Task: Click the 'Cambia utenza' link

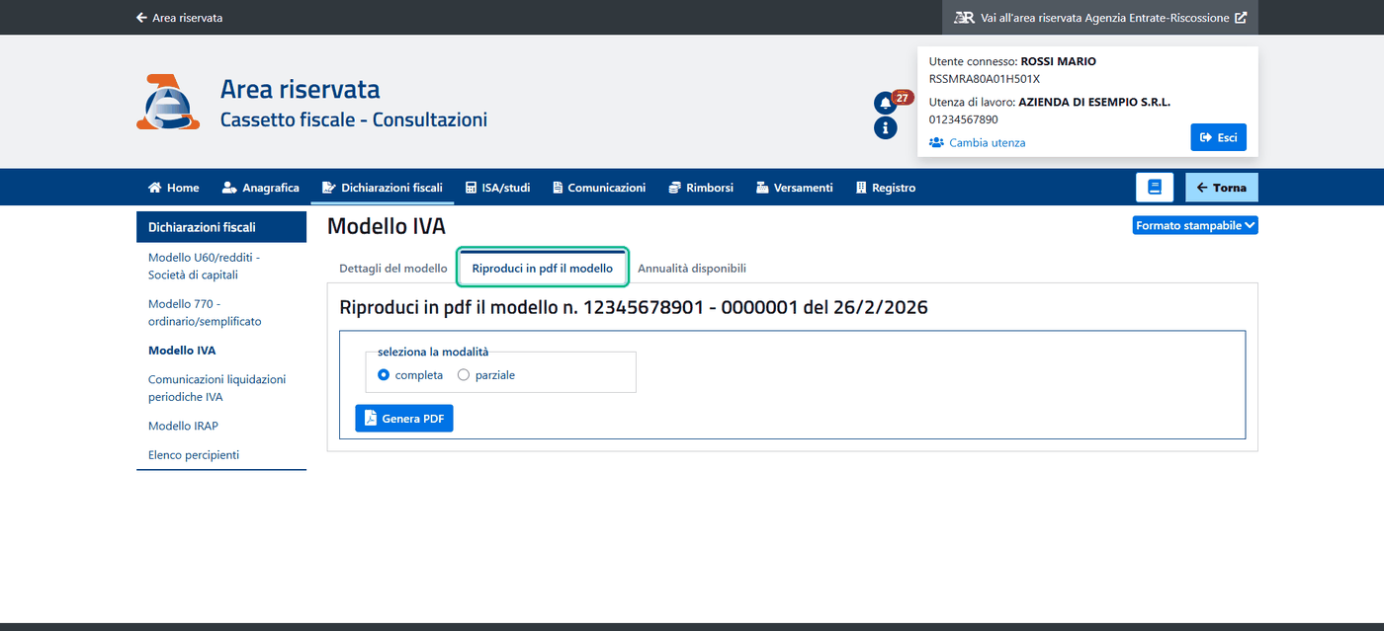Action: tap(978, 143)
